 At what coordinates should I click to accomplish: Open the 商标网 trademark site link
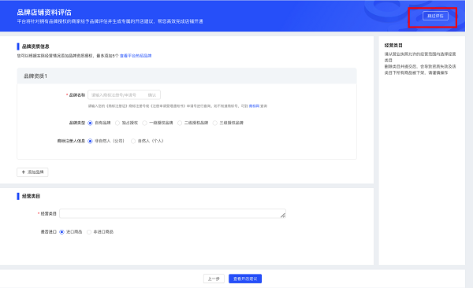pos(254,106)
